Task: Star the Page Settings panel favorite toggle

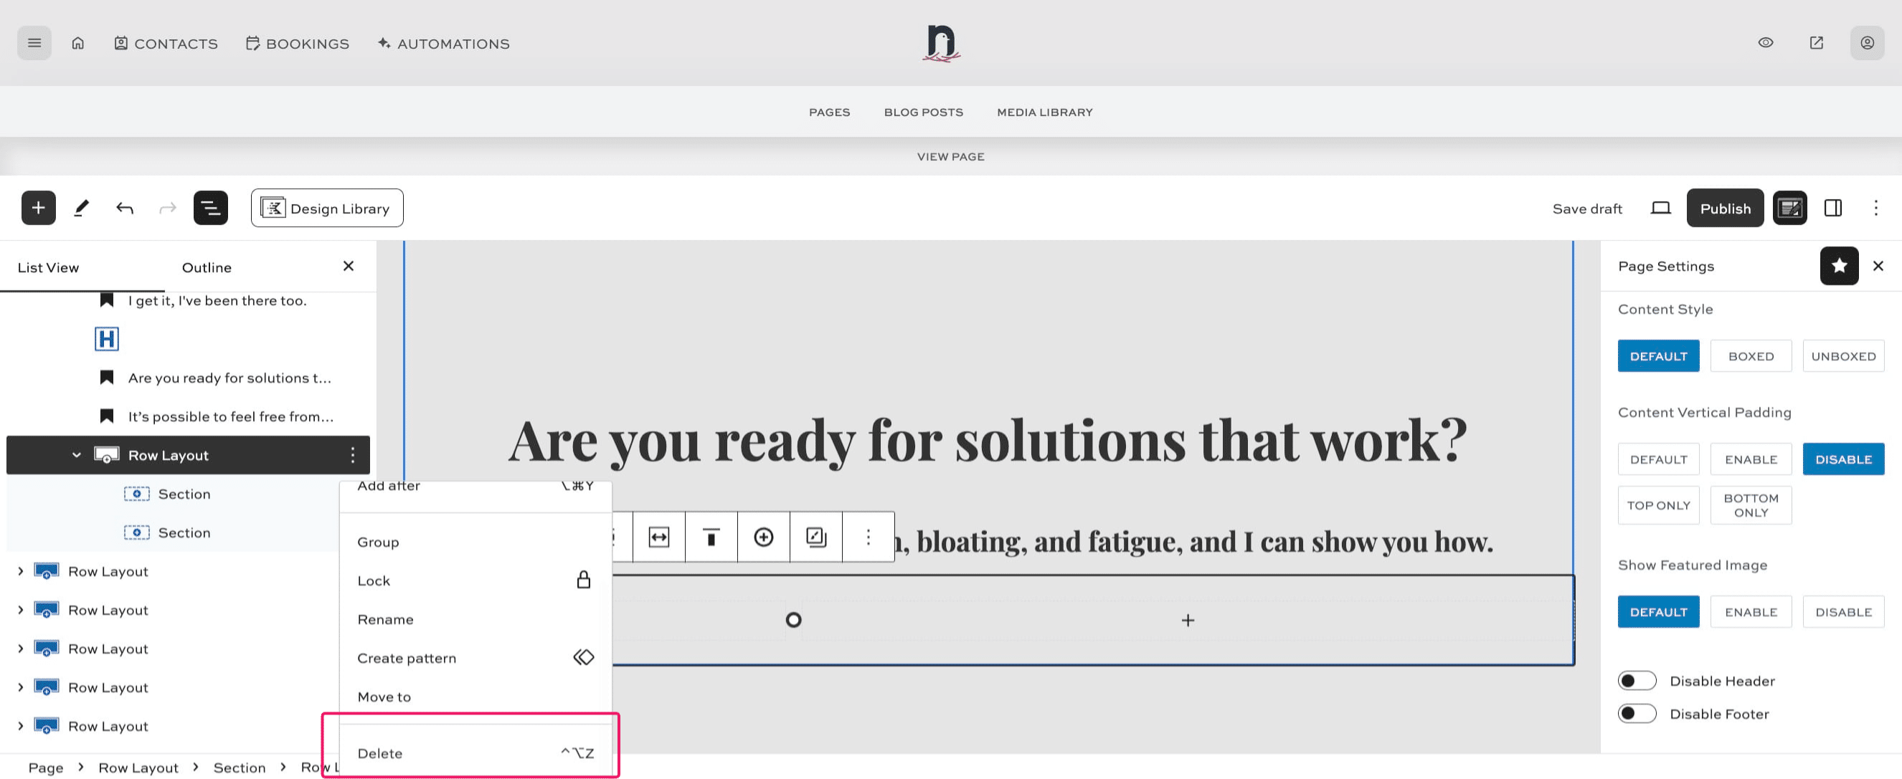Action: (x=1839, y=266)
